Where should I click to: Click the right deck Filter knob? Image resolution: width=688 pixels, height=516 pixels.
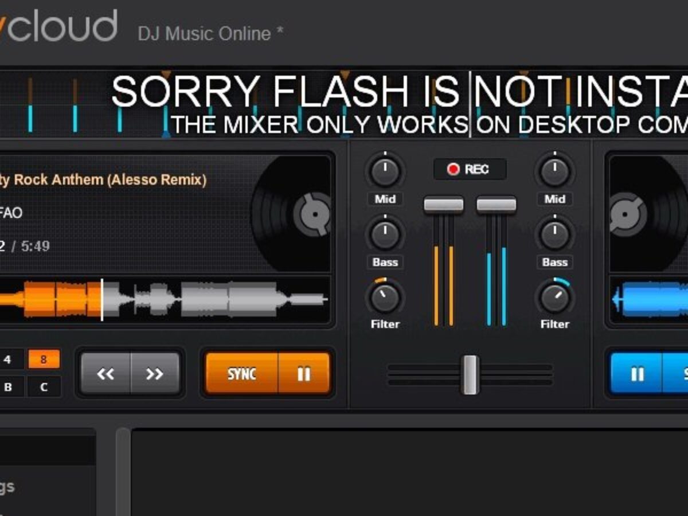click(554, 297)
